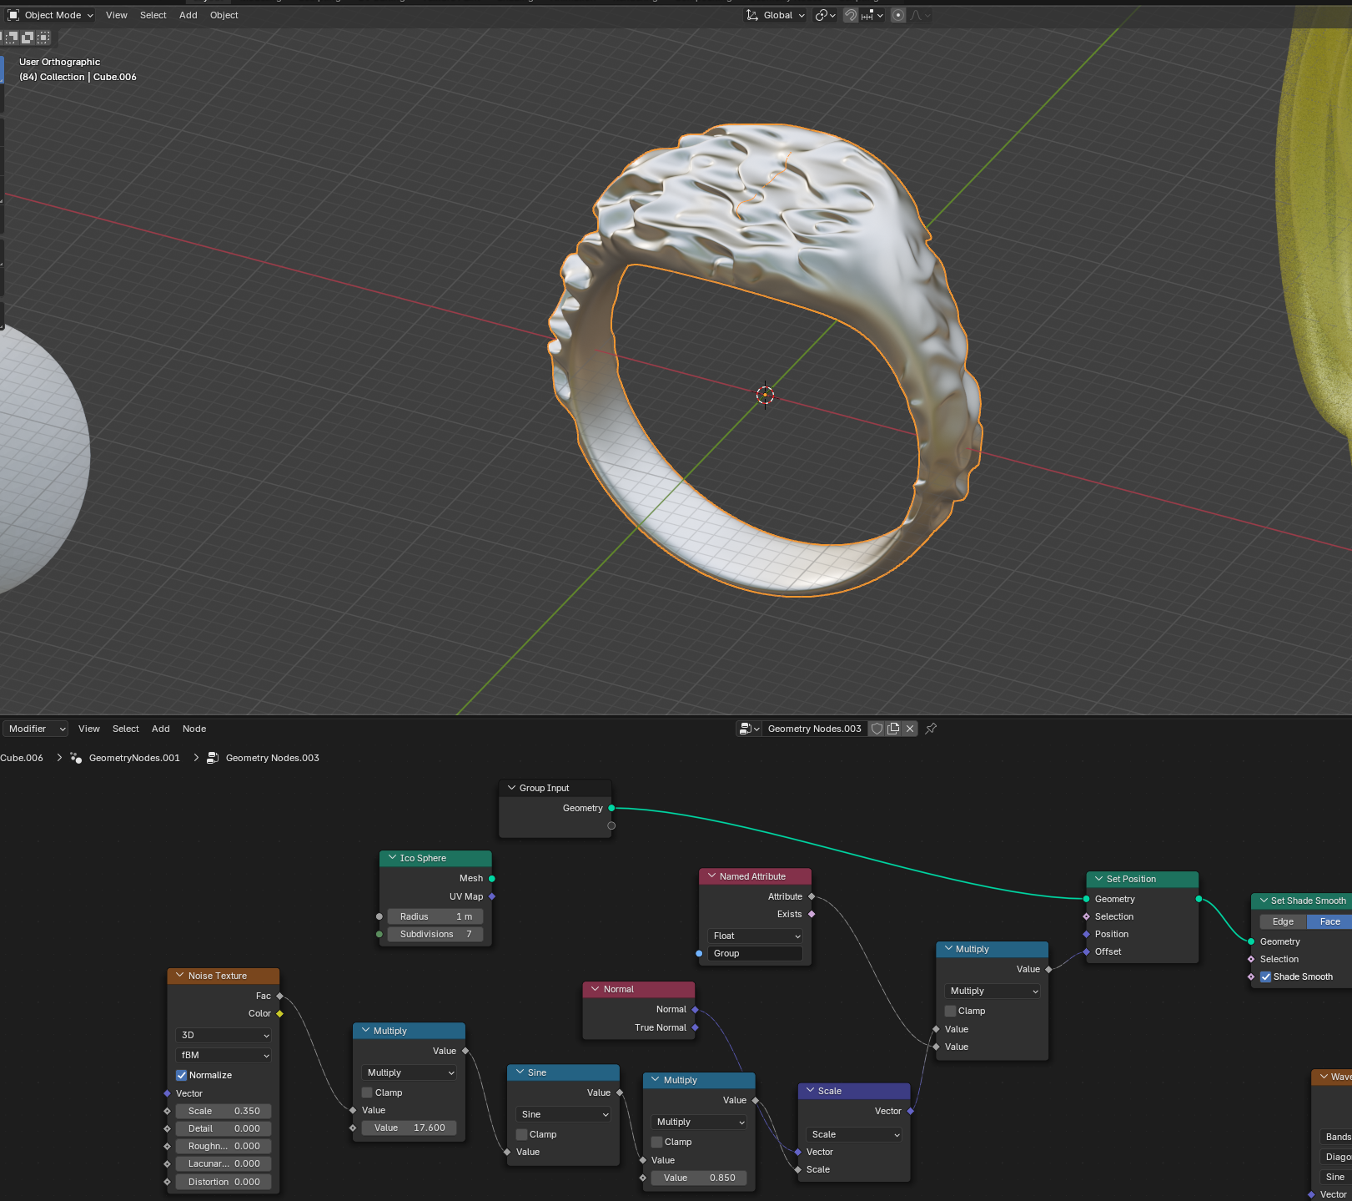Click the Noise Texture Distortion field
The width and height of the screenshot is (1352, 1201).
[x=224, y=1182]
